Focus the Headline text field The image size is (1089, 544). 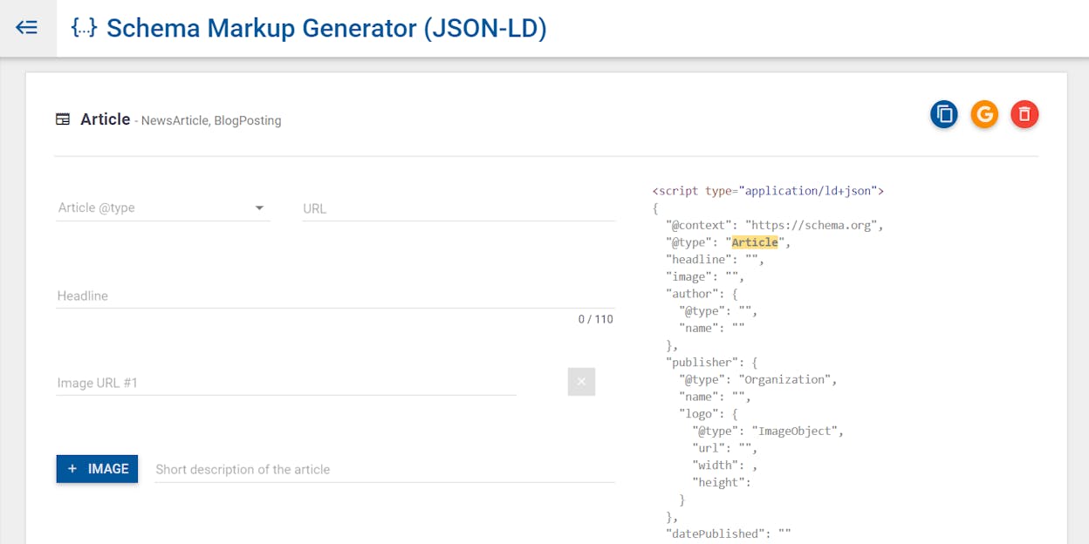(335, 296)
